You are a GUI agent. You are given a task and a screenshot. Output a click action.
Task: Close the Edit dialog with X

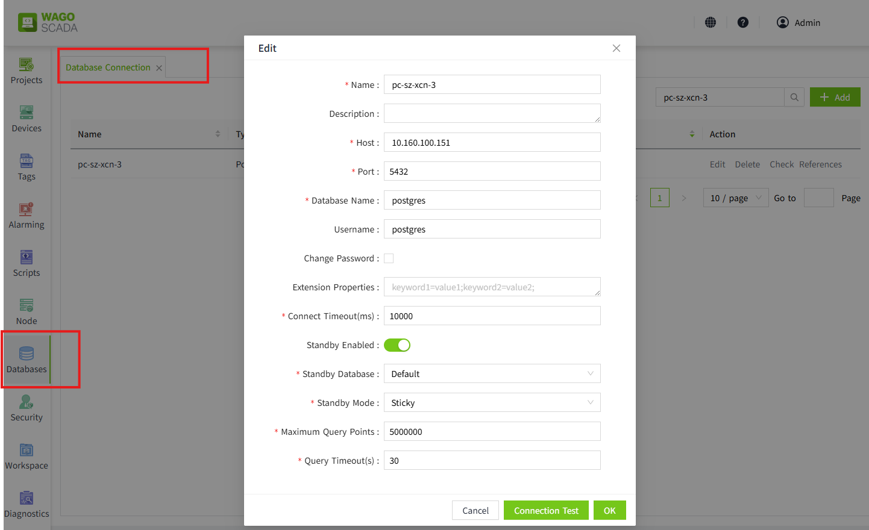(616, 48)
